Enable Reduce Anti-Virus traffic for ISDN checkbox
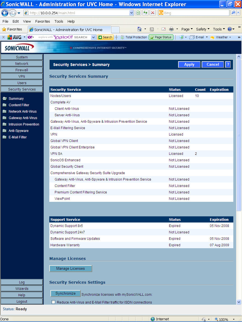The width and height of the screenshot is (242, 322). [x=53, y=302]
